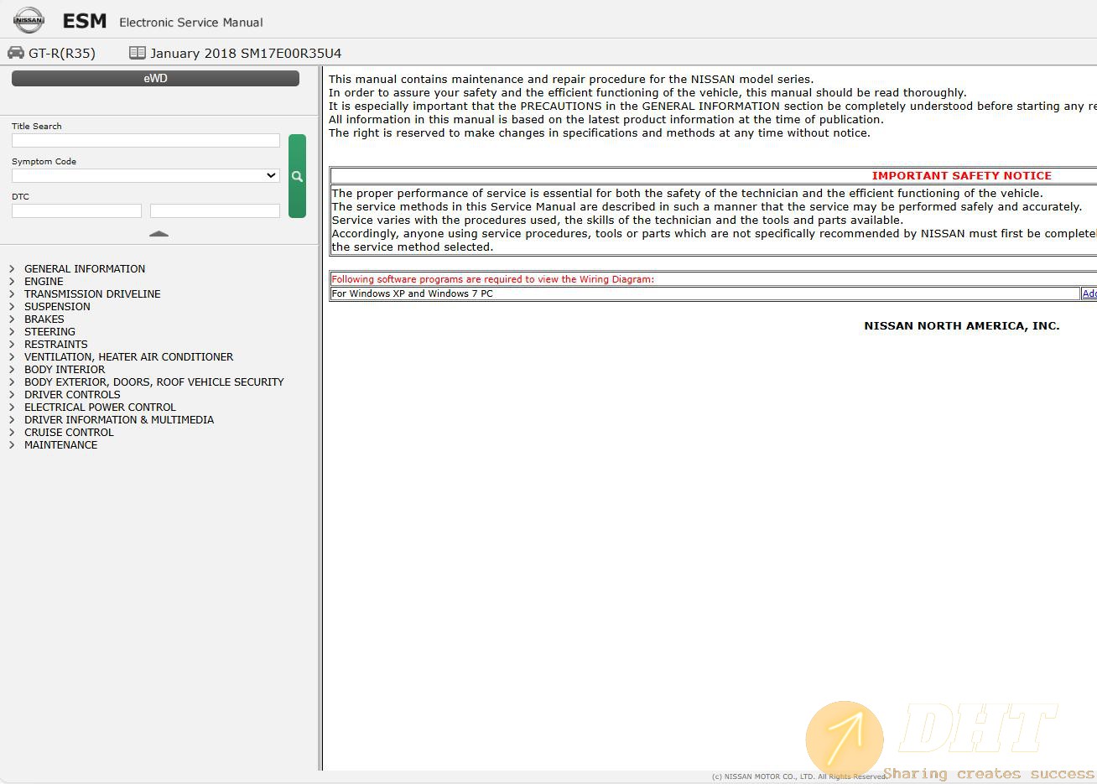Click the Adobe link in Windows row

[1089, 293]
